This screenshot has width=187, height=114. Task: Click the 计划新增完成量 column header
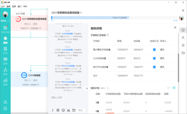(x=113, y=94)
